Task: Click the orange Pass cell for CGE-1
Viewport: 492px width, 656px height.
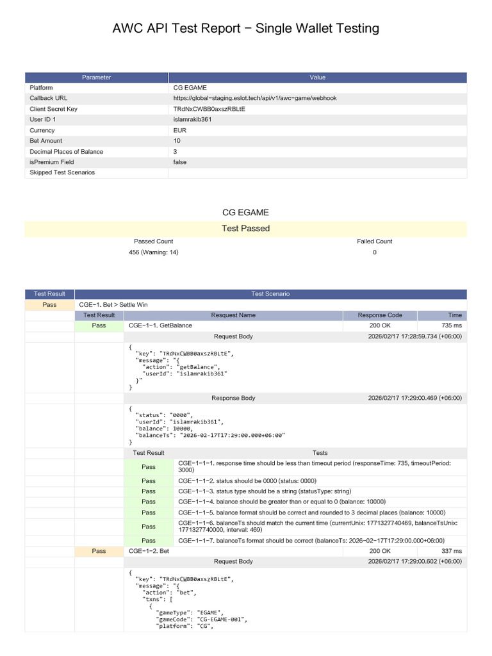Action: (x=49, y=305)
